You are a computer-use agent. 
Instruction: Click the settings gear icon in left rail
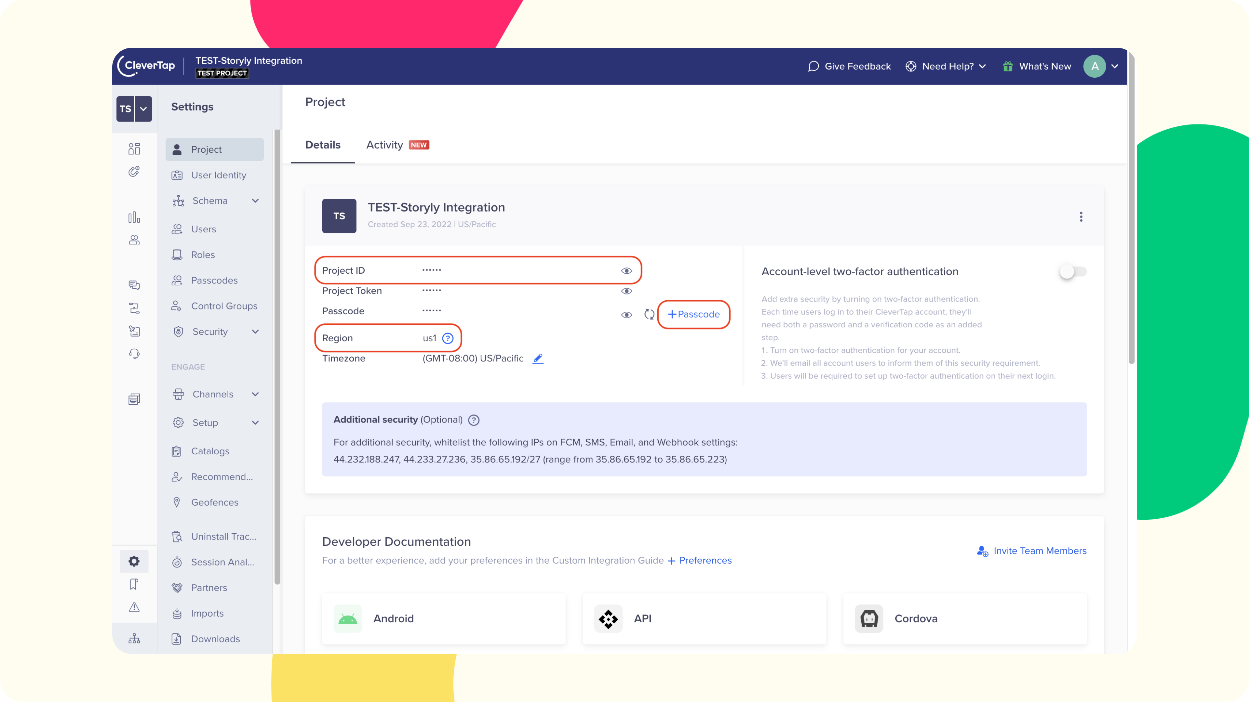(134, 561)
